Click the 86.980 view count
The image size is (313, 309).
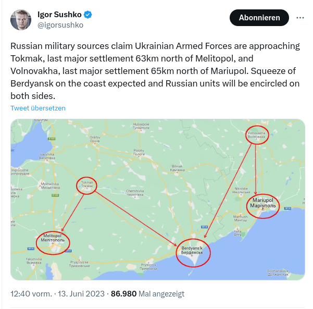tap(123, 294)
